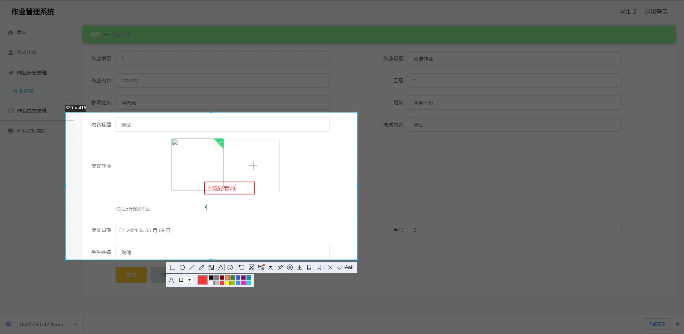Select the 作业信息 submenu item
Screen dimensions: 684x334
click(23, 91)
